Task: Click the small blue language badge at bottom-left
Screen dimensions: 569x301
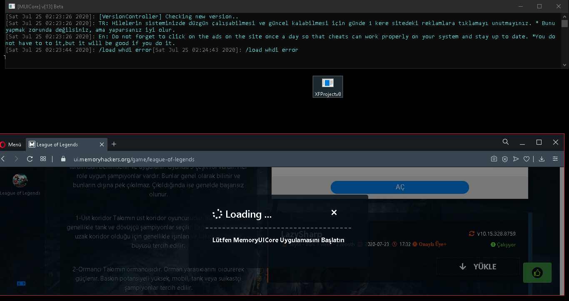Action: [x=21, y=283]
